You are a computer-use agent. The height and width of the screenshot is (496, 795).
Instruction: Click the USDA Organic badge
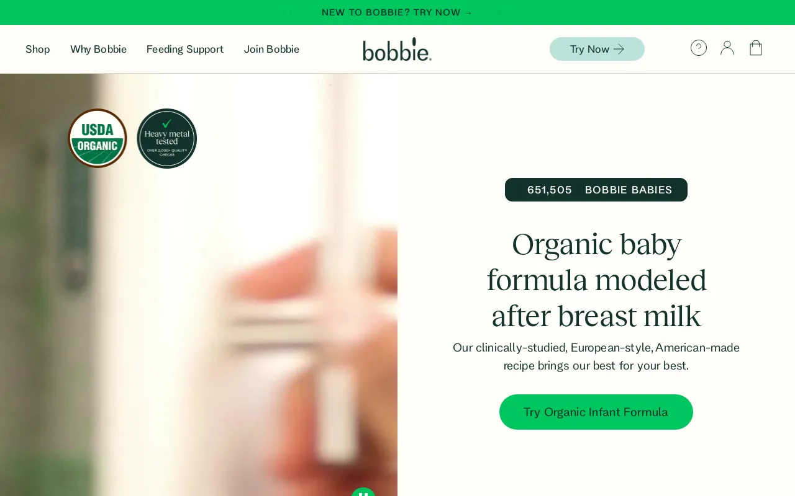pyautogui.click(x=98, y=138)
